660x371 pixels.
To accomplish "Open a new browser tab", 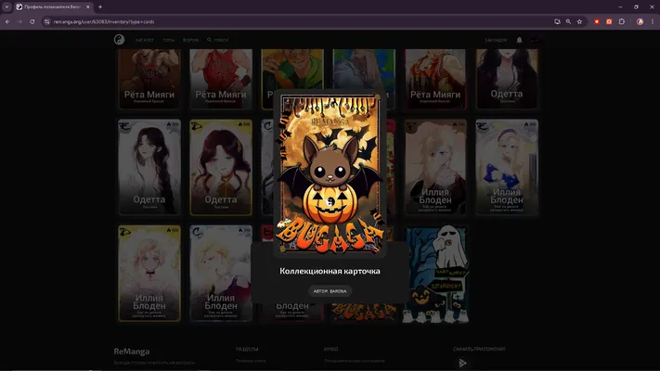I will 100,6.
